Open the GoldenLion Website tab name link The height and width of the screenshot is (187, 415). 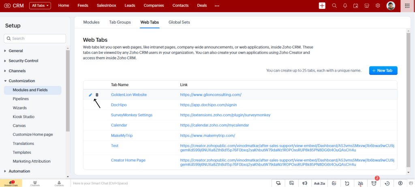(x=128, y=95)
